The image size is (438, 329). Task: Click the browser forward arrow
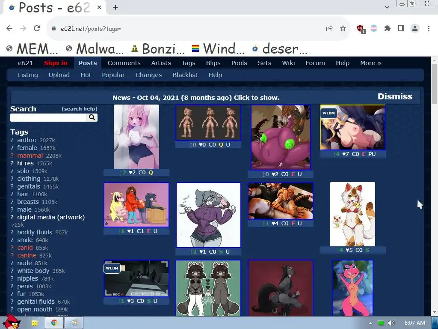pyautogui.click(x=23, y=28)
